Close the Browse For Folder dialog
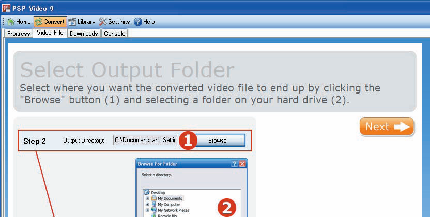The width and height of the screenshot is (430, 217). (242, 164)
